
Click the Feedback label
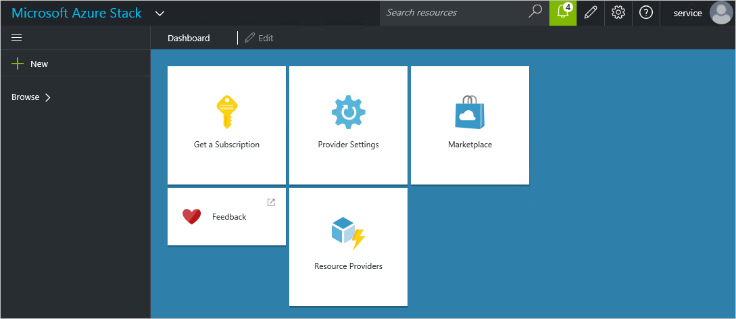click(x=229, y=217)
